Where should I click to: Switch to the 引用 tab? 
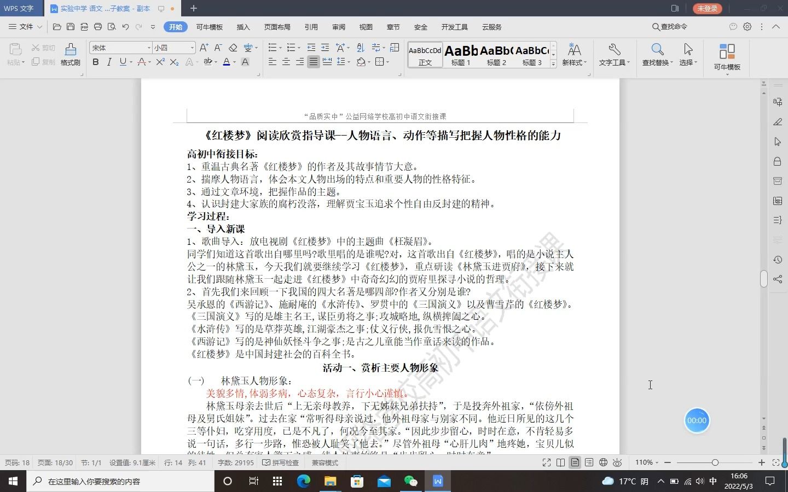pyautogui.click(x=311, y=27)
